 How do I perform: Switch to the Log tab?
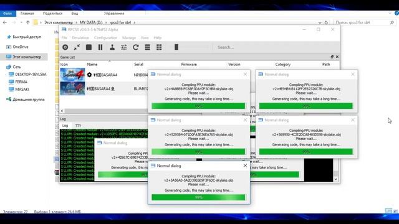65,126
